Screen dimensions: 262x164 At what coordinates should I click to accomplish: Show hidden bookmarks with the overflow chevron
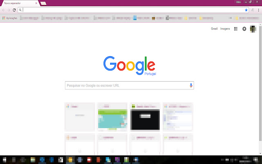[x=230, y=18]
